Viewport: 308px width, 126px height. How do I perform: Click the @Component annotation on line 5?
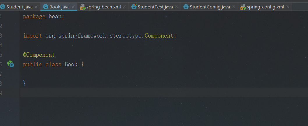[39, 55]
